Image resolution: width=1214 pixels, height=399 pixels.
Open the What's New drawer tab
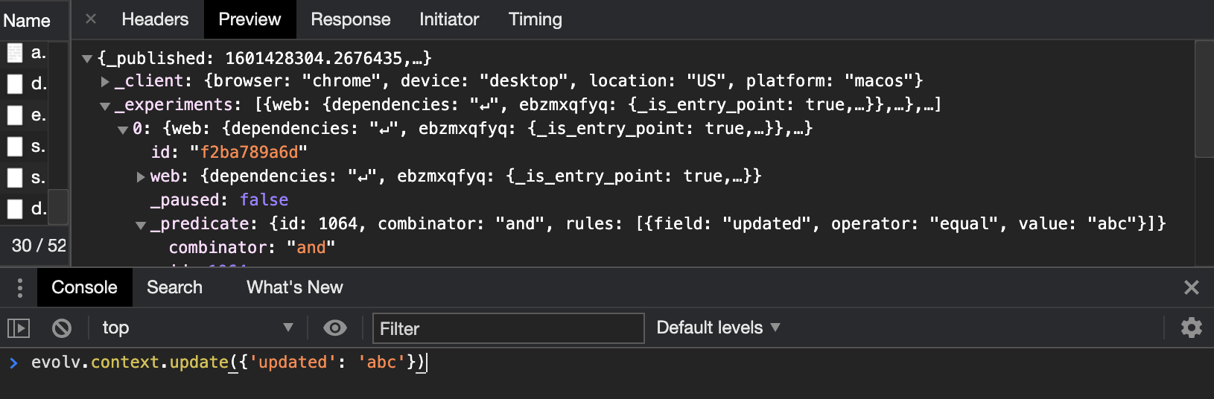tap(295, 287)
